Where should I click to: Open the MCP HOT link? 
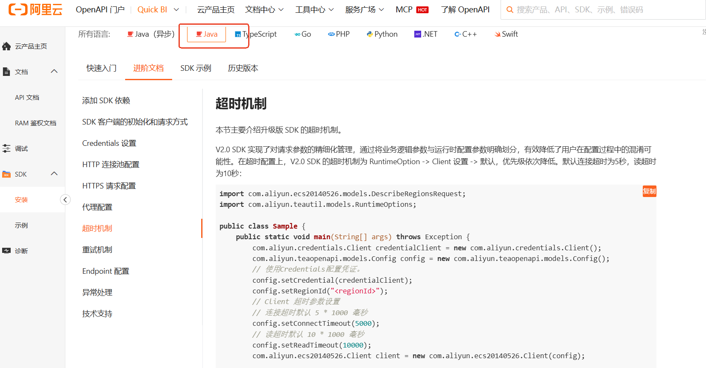coord(412,10)
